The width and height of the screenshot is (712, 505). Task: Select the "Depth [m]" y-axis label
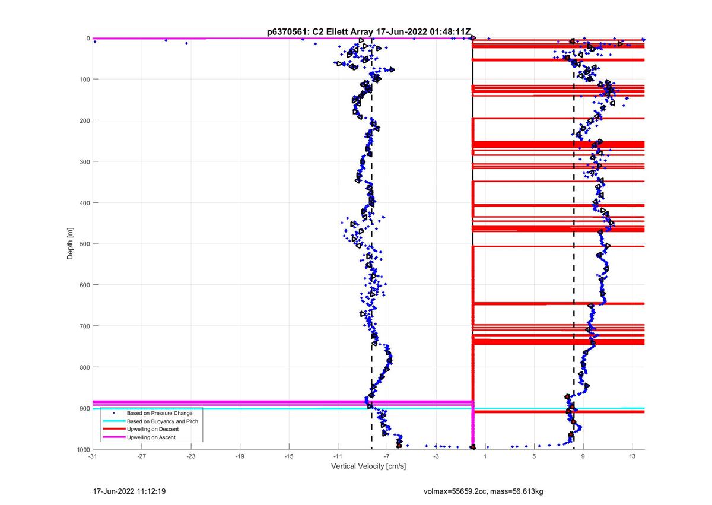point(71,244)
